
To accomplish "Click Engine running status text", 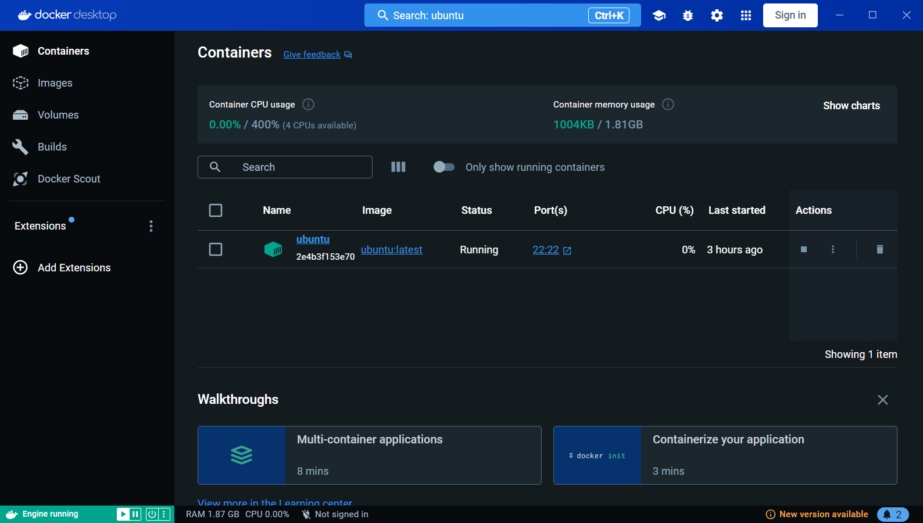I will [x=50, y=514].
